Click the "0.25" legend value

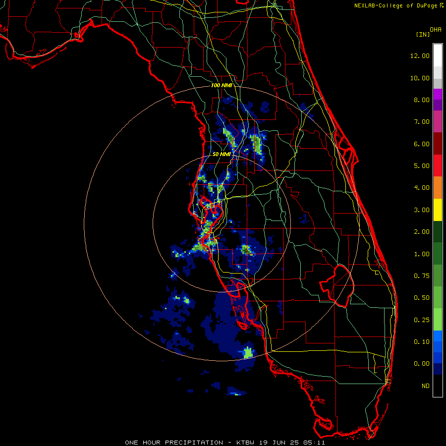tap(422, 320)
